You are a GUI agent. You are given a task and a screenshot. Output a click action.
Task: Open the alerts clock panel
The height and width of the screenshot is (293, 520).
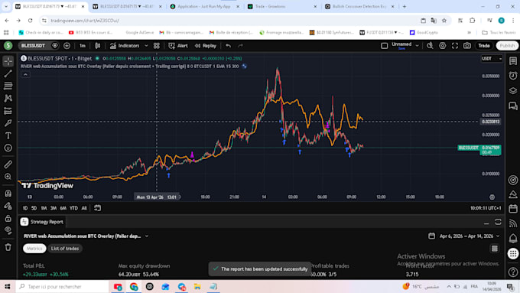click(x=513, y=76)
